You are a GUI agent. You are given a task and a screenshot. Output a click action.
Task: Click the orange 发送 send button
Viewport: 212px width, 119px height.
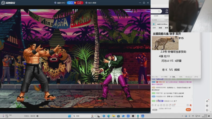coord(188,110)
